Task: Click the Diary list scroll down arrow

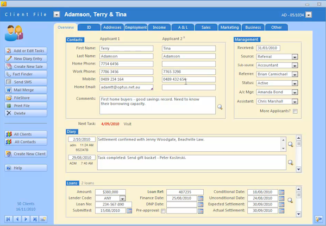Action: [x=298, y=170]
